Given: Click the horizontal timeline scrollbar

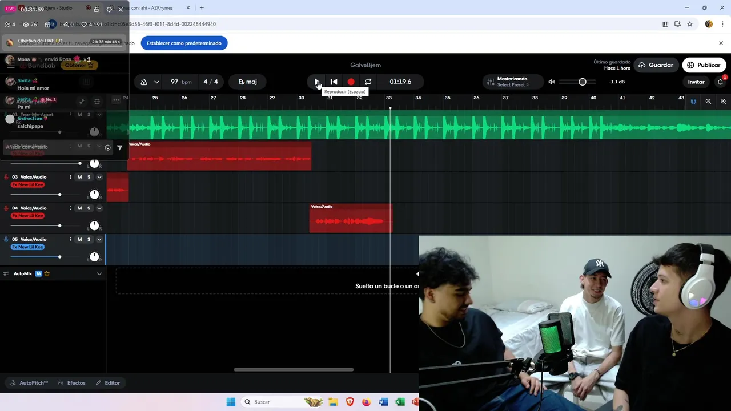Looking at the screenshot, I should tap(294, 369).
